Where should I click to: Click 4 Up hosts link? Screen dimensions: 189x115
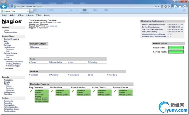coord(70,62)
